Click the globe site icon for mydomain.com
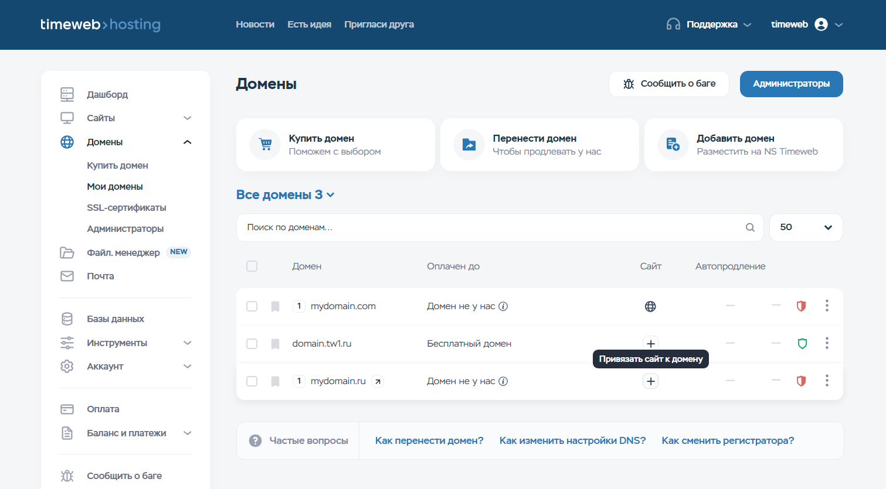 tap(650, 306)
